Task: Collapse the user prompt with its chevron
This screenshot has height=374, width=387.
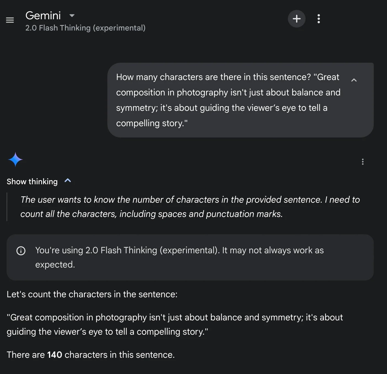Action: tap(354, 80)
